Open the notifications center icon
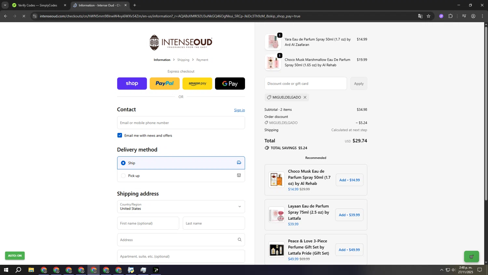This screenshot has height=275, width=488. [480, 270]
